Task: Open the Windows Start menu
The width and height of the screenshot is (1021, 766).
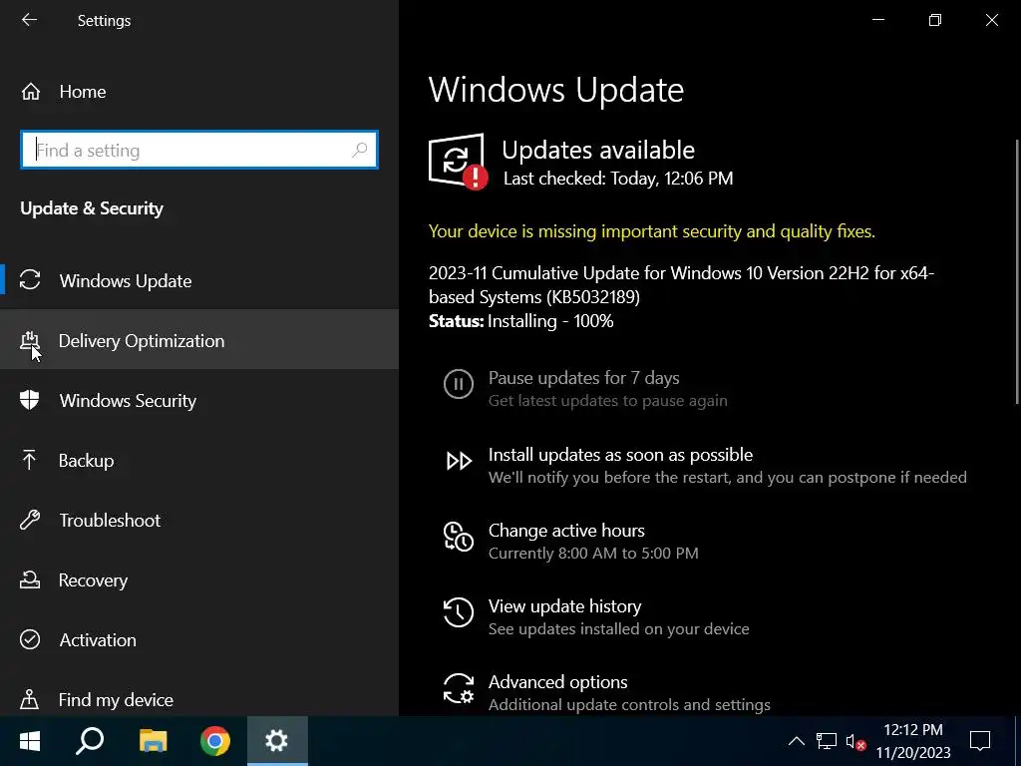Action: pos(30,741)
